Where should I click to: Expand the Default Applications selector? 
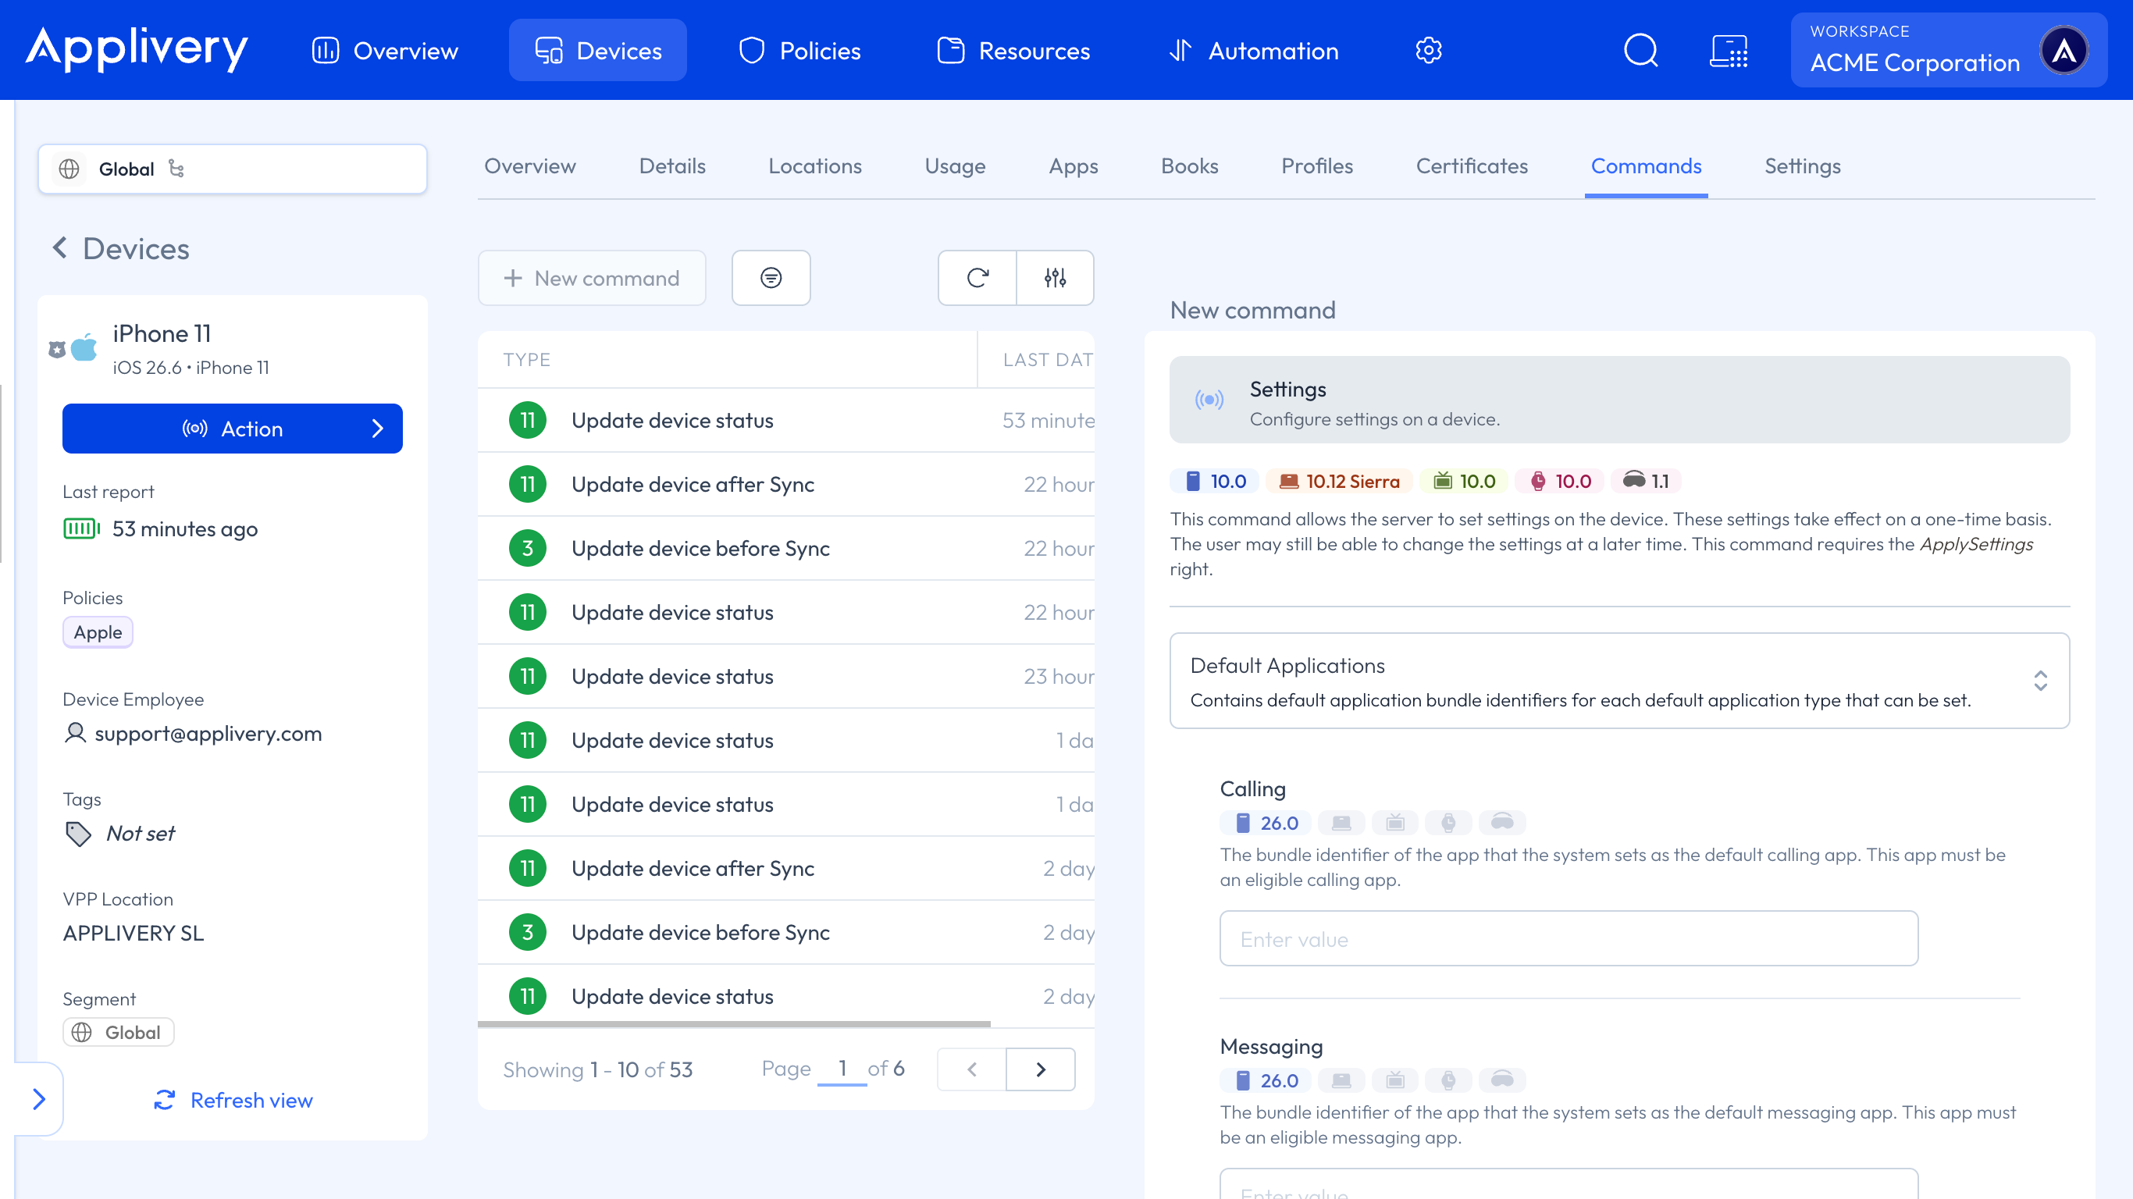[1619, 681]
